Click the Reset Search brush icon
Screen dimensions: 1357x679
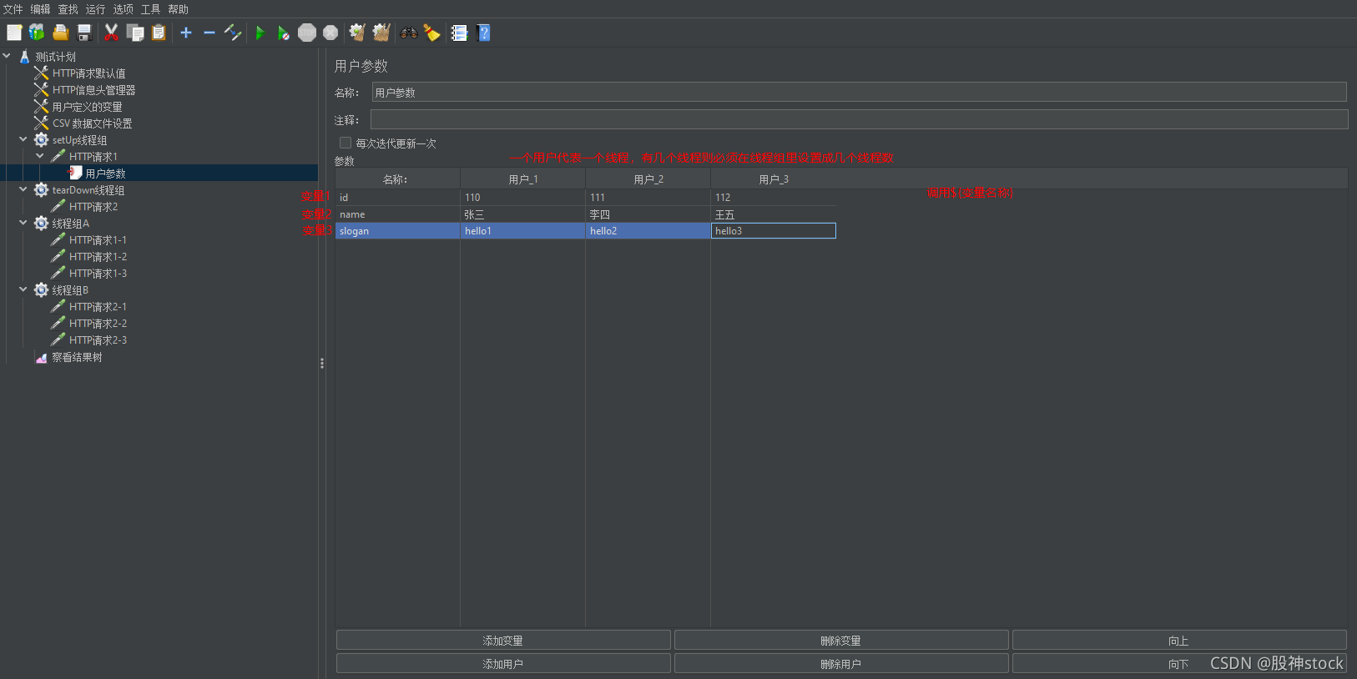tap(431, 33)
